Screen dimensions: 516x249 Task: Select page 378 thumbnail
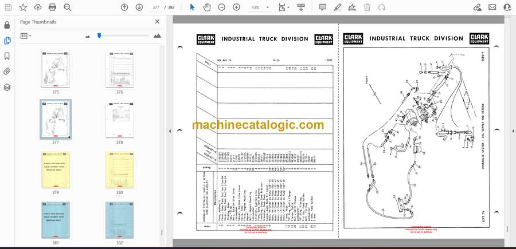(x=119, y=120)
